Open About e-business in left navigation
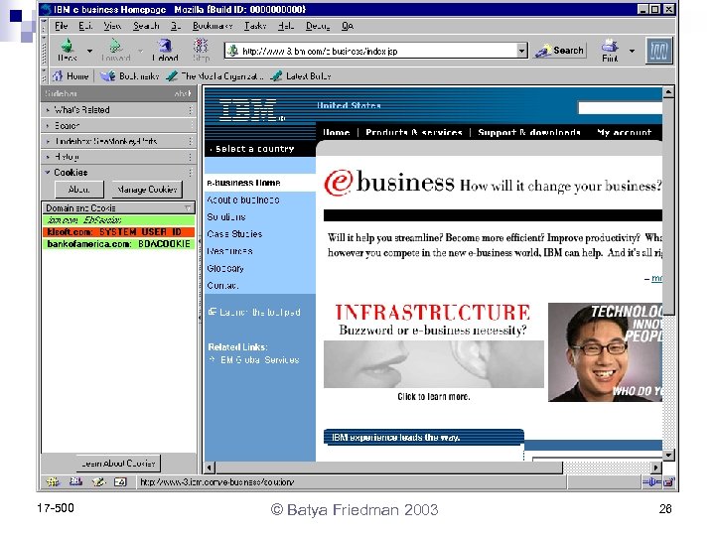 point(243,200)
